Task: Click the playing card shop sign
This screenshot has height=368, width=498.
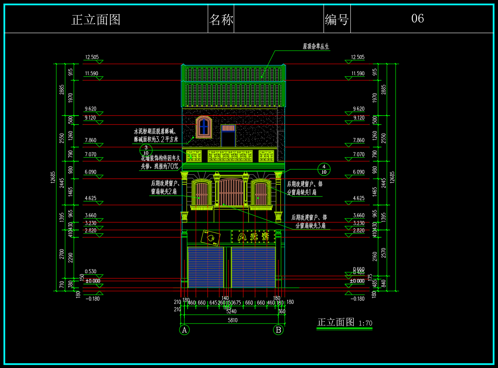Action: 211,238
